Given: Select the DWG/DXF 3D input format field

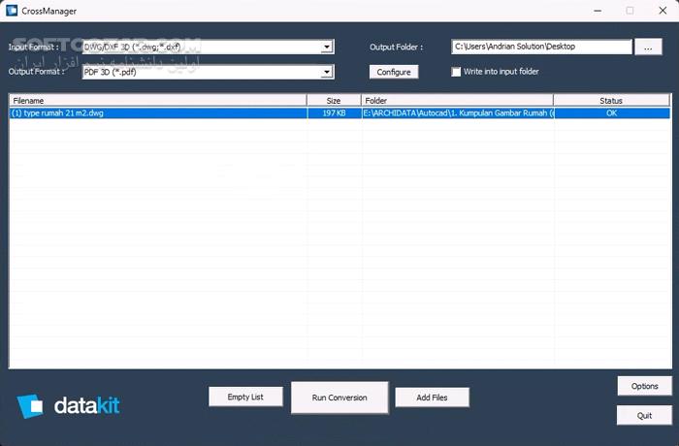Looking at the screenshot, I should pos(208,47).
